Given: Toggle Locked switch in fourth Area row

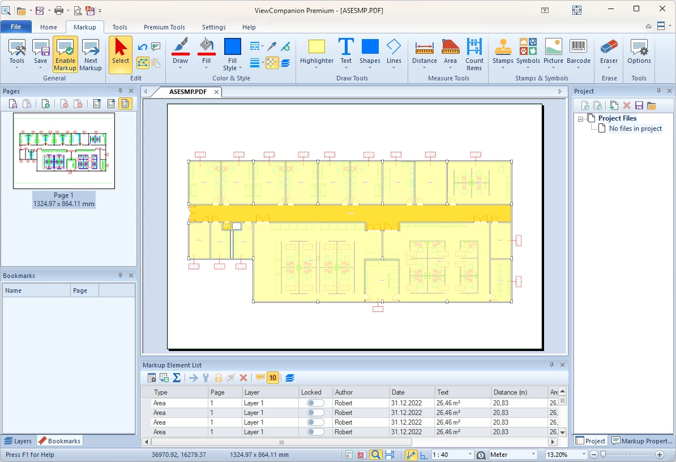Looking at the screenshot, I should [x=315, y=432].
